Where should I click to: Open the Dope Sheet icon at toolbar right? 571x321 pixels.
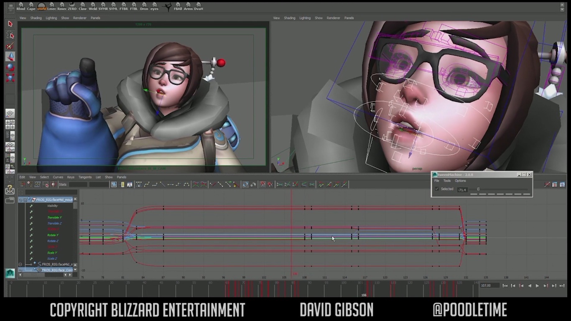(x=554, y=184)
